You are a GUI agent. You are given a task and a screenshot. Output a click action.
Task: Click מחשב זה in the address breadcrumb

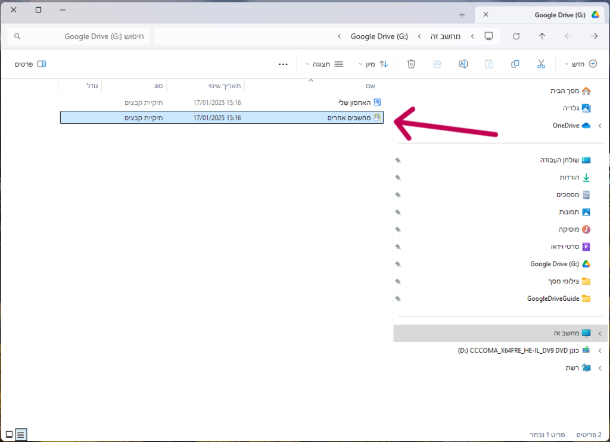(446, 36)
